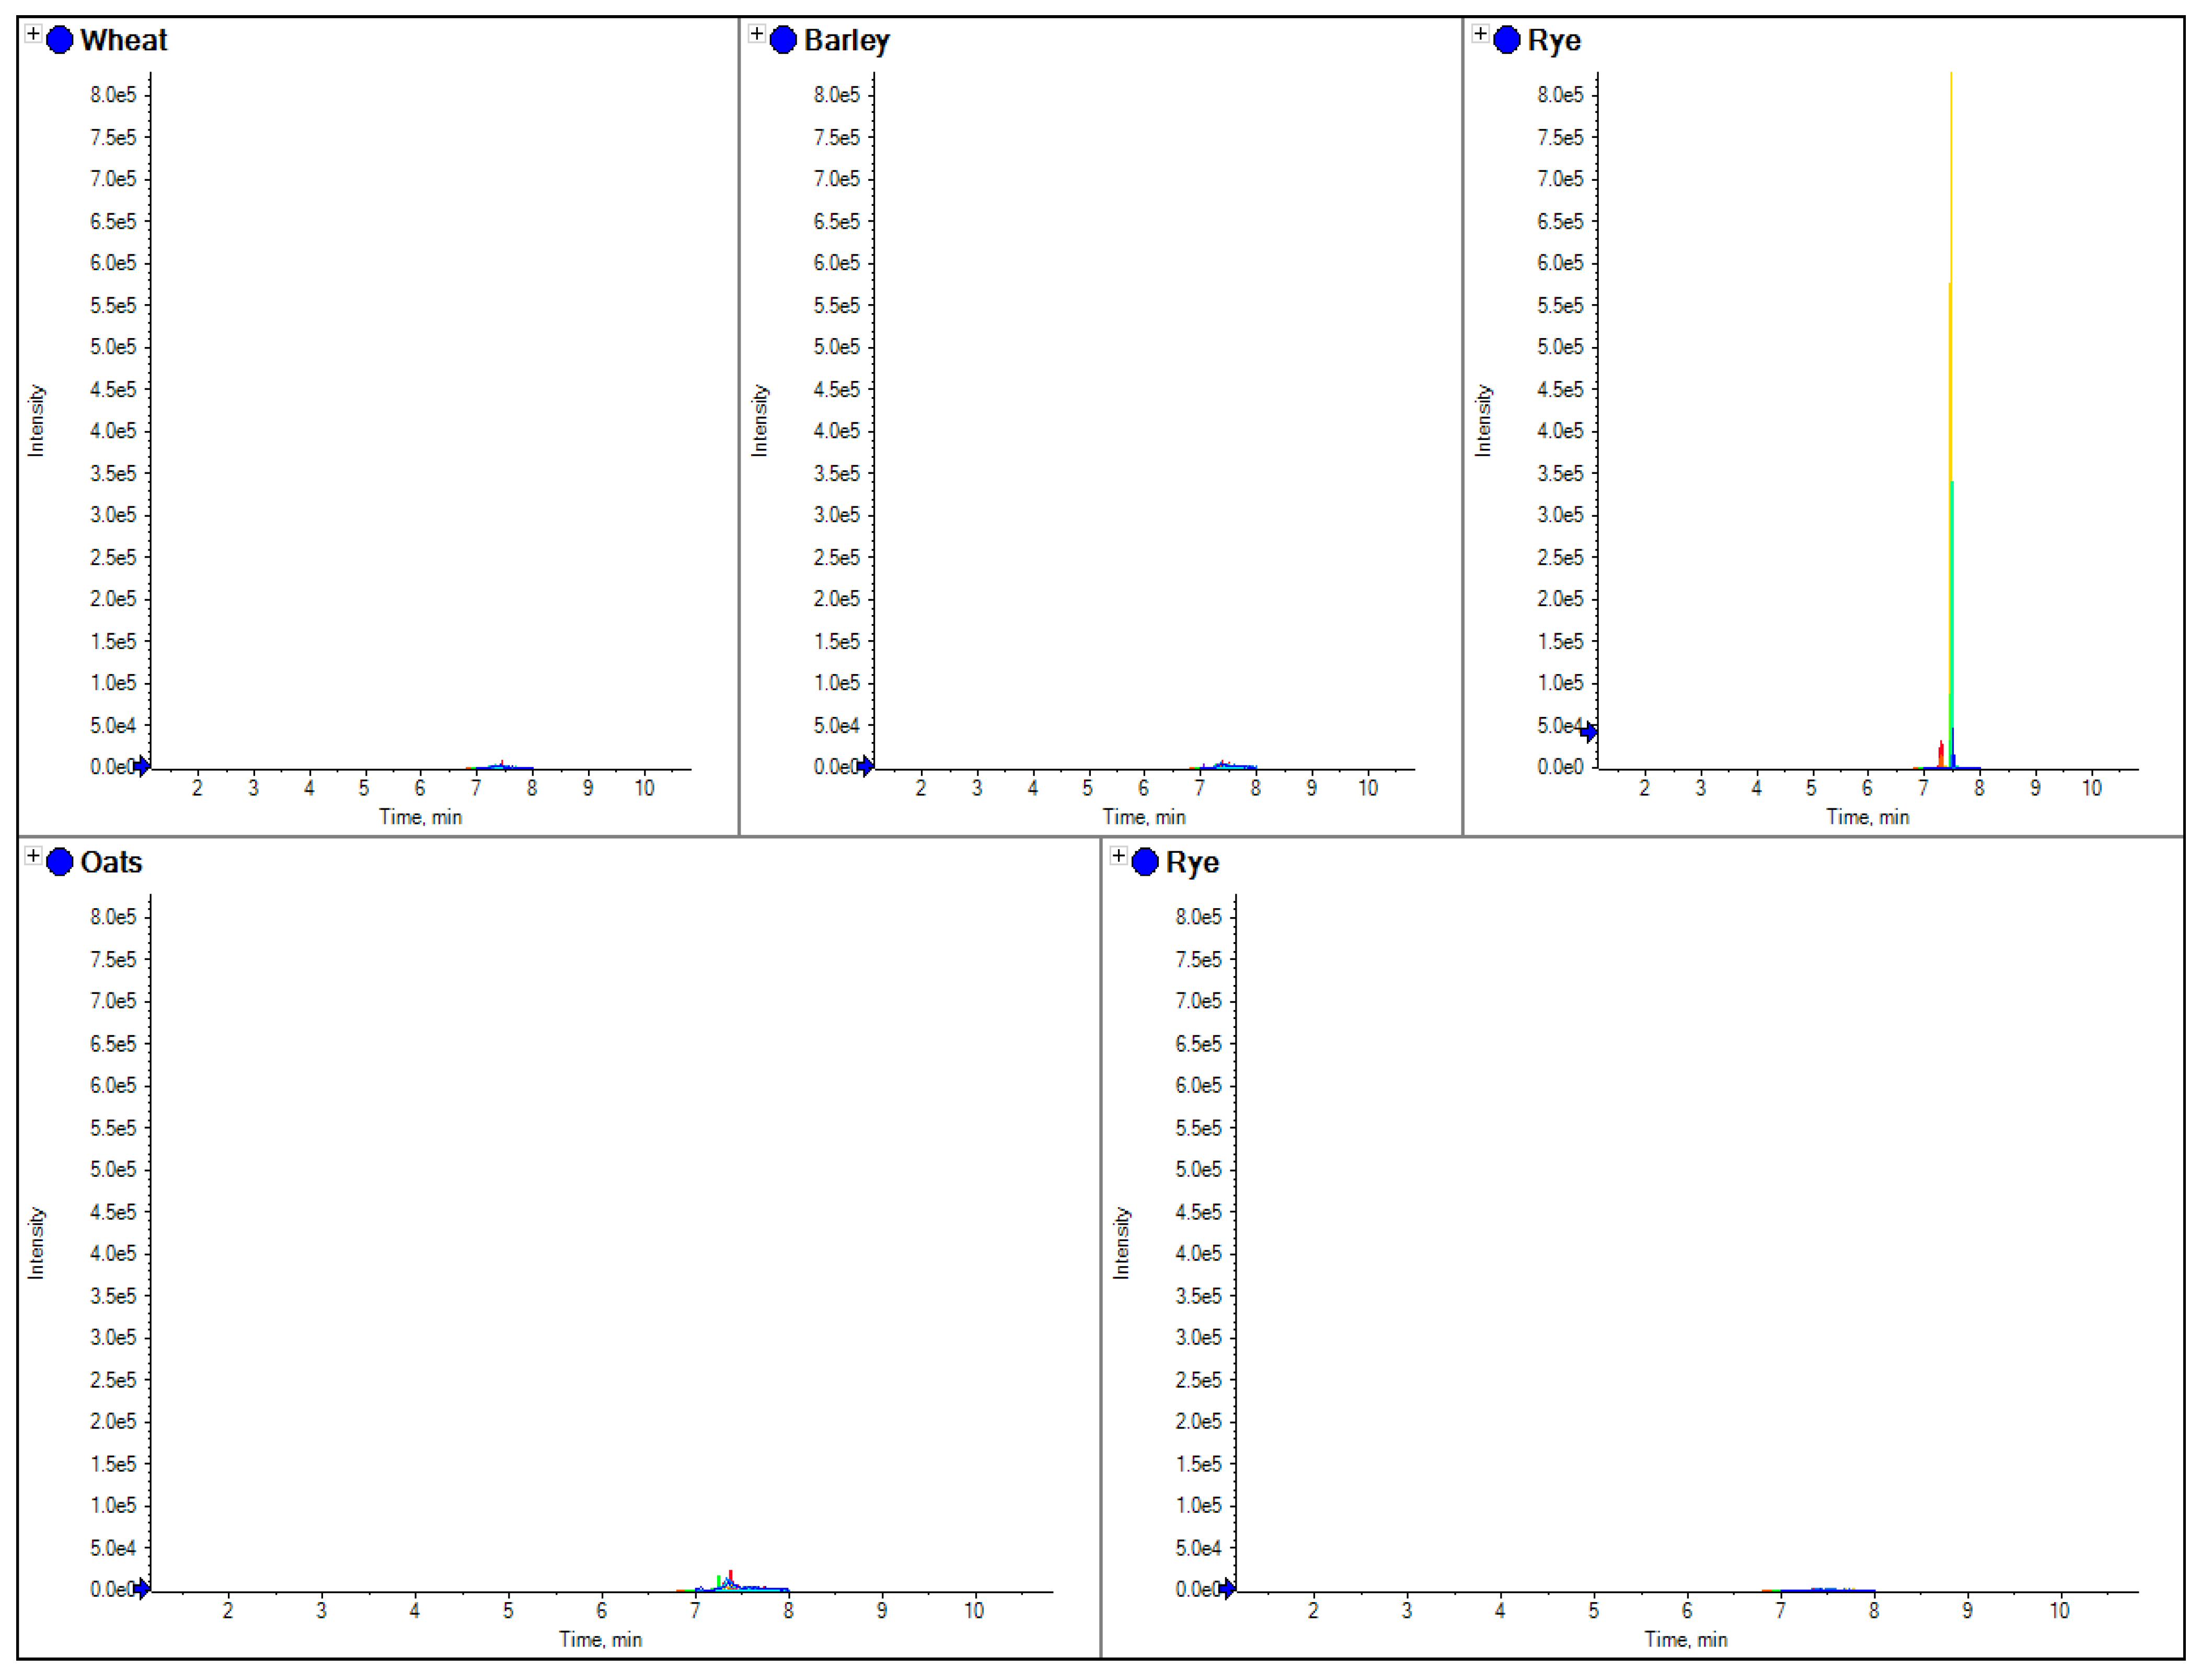Click the blue circle beside Wheat
The height and width of the screenshot is (1680, 2201).
pyautogui.click(x=60, y=40)
